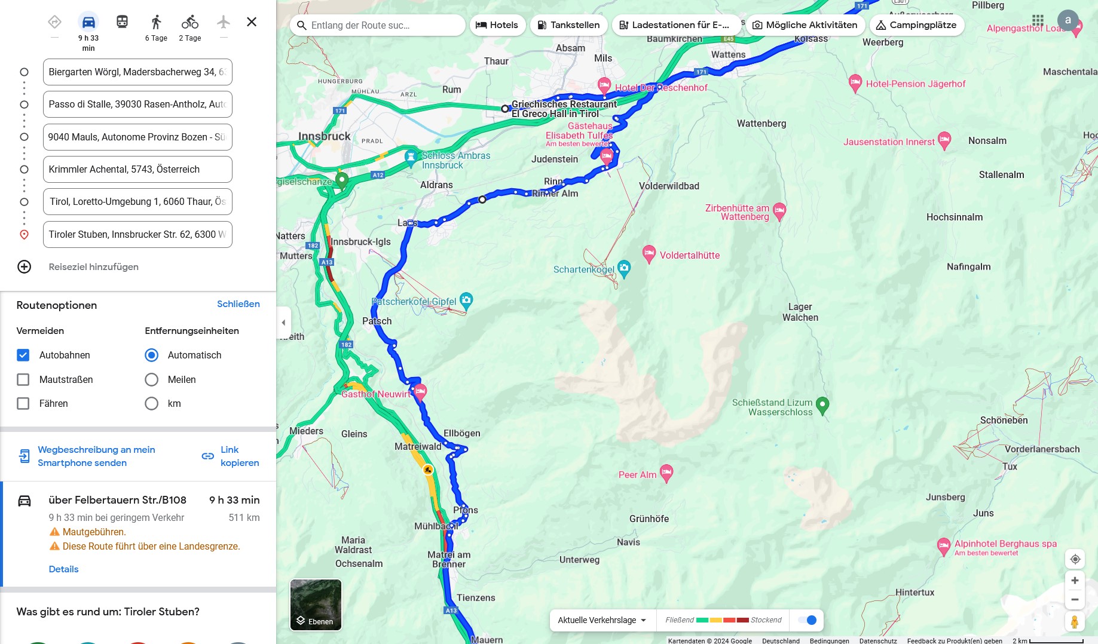Show Tankstellen along the route
Screen dimensions: 1098x644
[568, 25]
